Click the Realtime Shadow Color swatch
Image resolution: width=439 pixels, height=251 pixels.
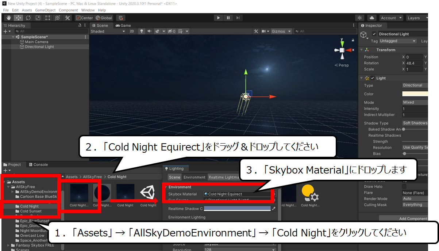[x=237, y=209]
